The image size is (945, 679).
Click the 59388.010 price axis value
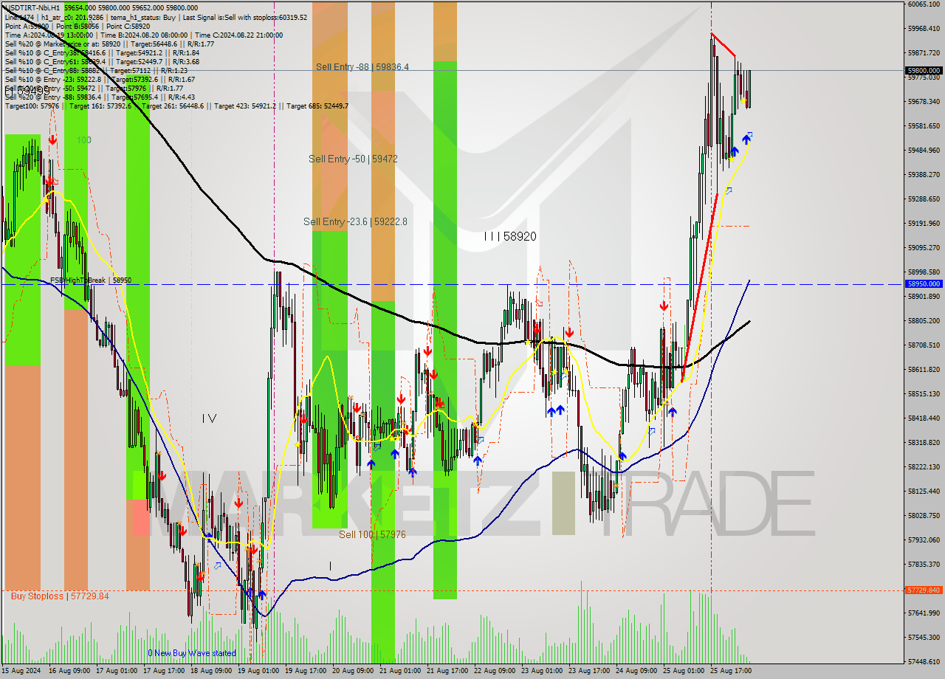pyautogui.click(x=924, y=175)
